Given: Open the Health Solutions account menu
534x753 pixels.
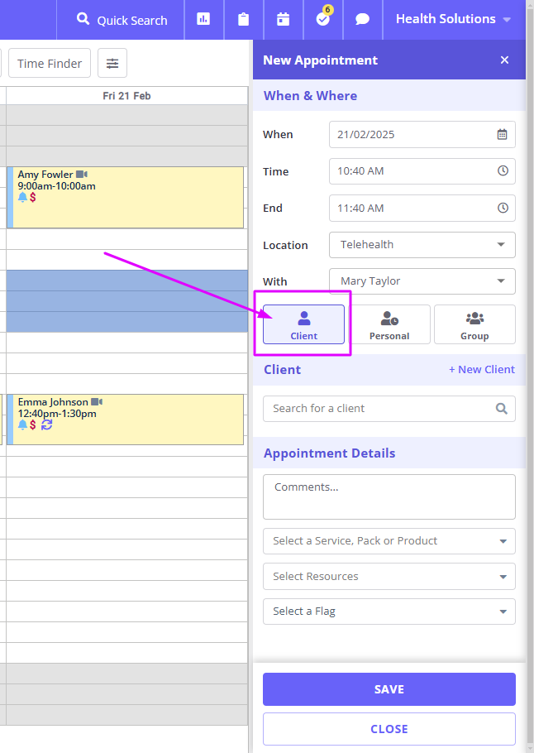Looking at the screenshot, I should (x=453, y=19).
